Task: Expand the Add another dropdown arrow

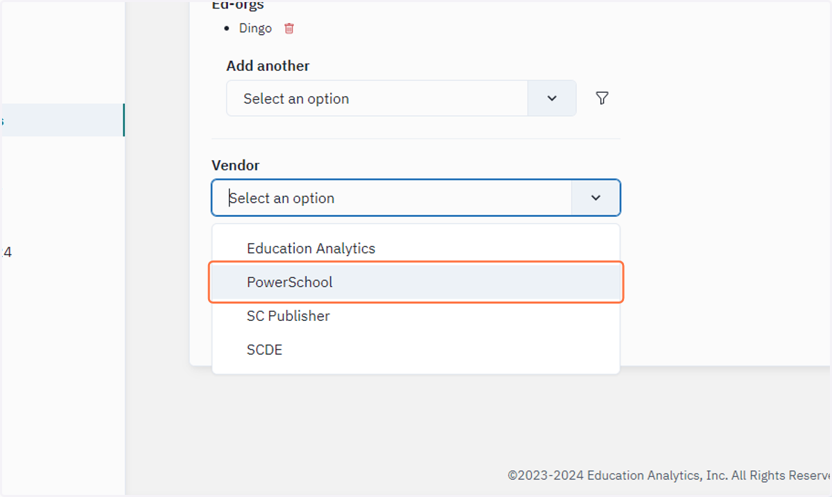Action: point(552,98)
